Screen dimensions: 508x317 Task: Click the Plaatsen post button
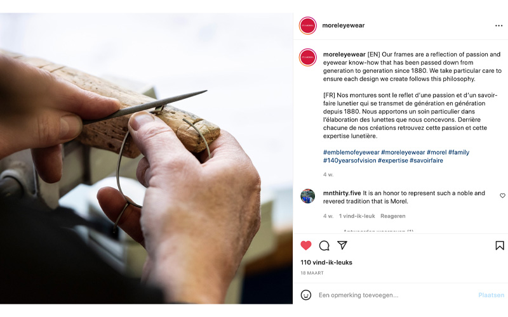tap(491, 295)
